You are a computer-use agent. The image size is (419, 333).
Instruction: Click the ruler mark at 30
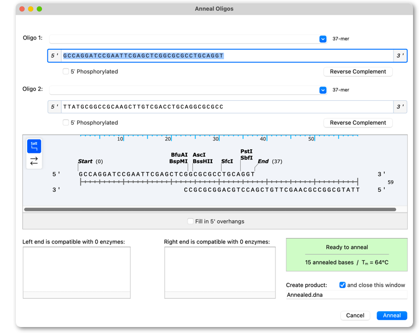tap(216, 139)
